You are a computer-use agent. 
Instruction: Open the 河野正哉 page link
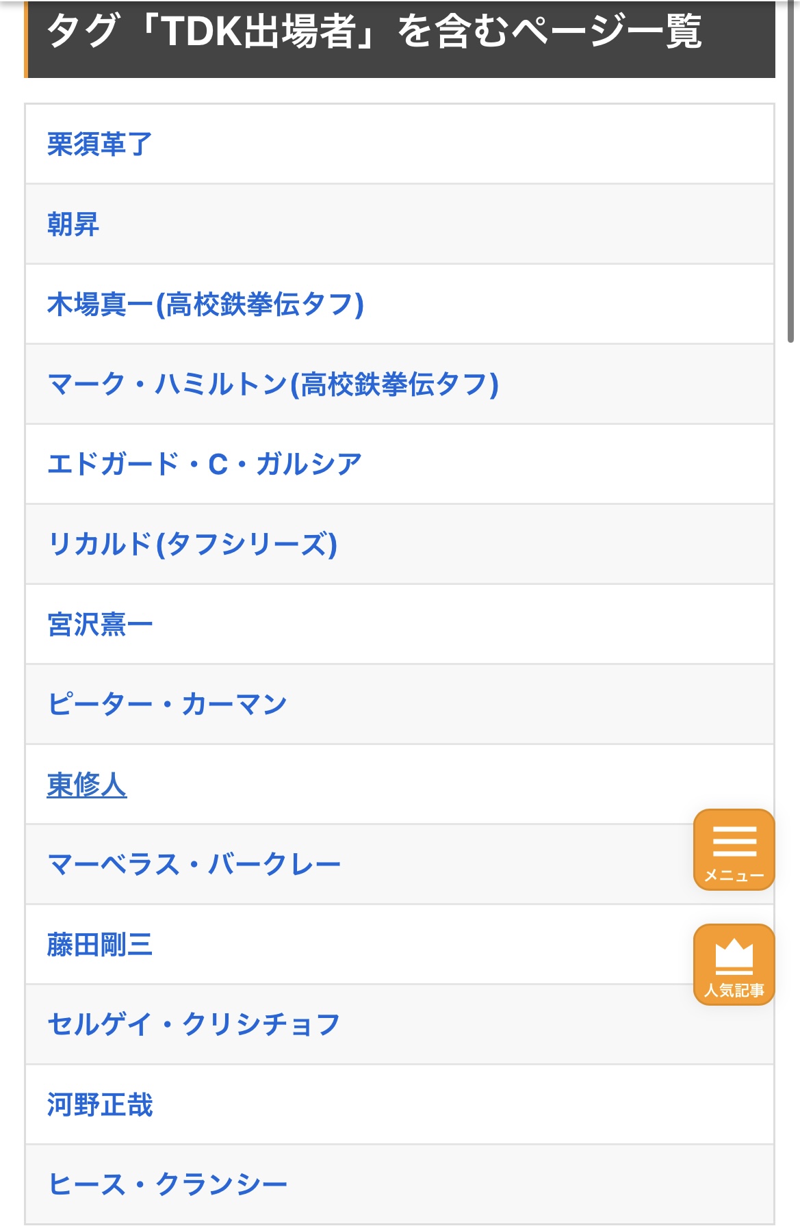[x=100, y=1105]
